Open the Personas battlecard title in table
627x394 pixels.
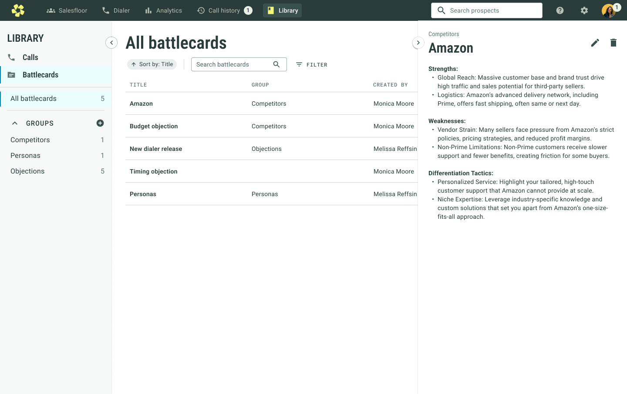point(143,194)
